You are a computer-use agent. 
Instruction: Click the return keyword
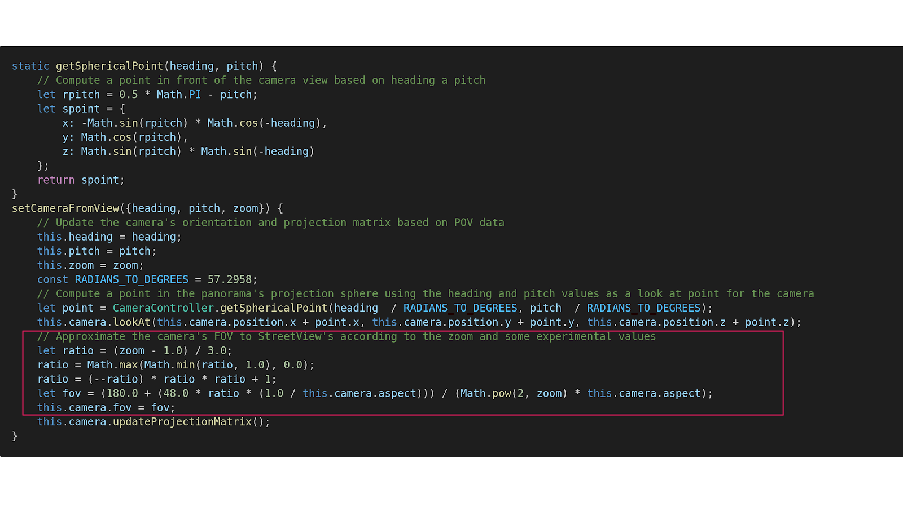click(x=55, y=180)
